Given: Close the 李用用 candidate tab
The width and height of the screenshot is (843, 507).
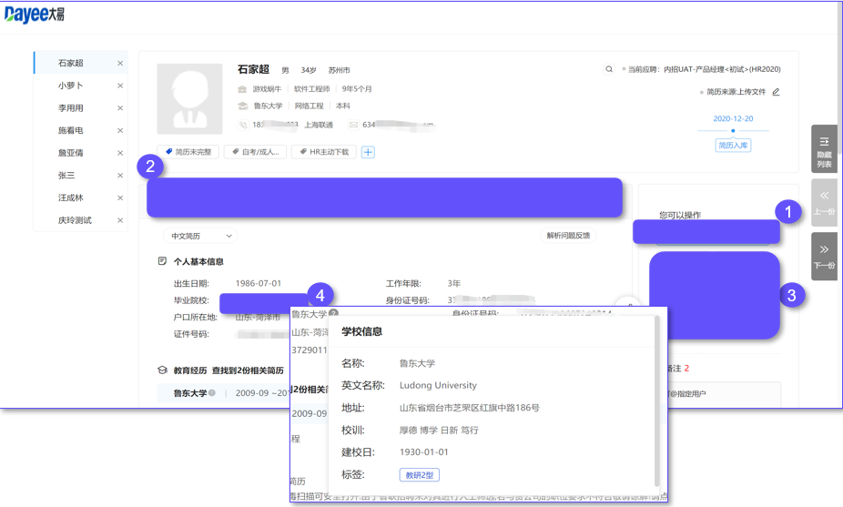Looking at the screenshot, I should 120,108.
